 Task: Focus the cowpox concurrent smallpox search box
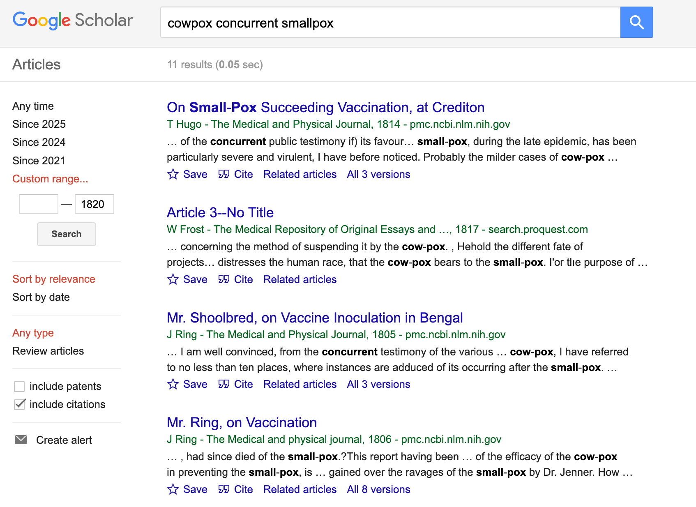[390, 22]
